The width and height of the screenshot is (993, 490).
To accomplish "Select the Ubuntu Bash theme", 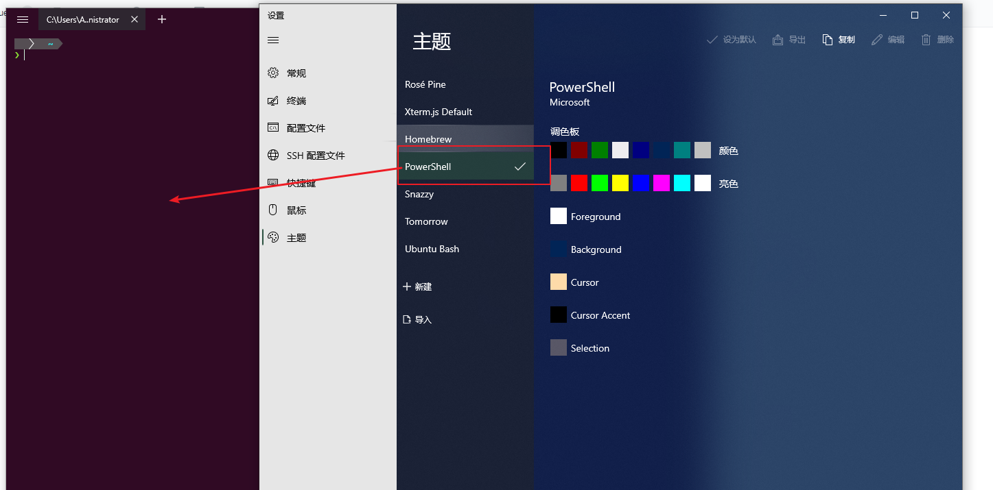I will 465,249.
